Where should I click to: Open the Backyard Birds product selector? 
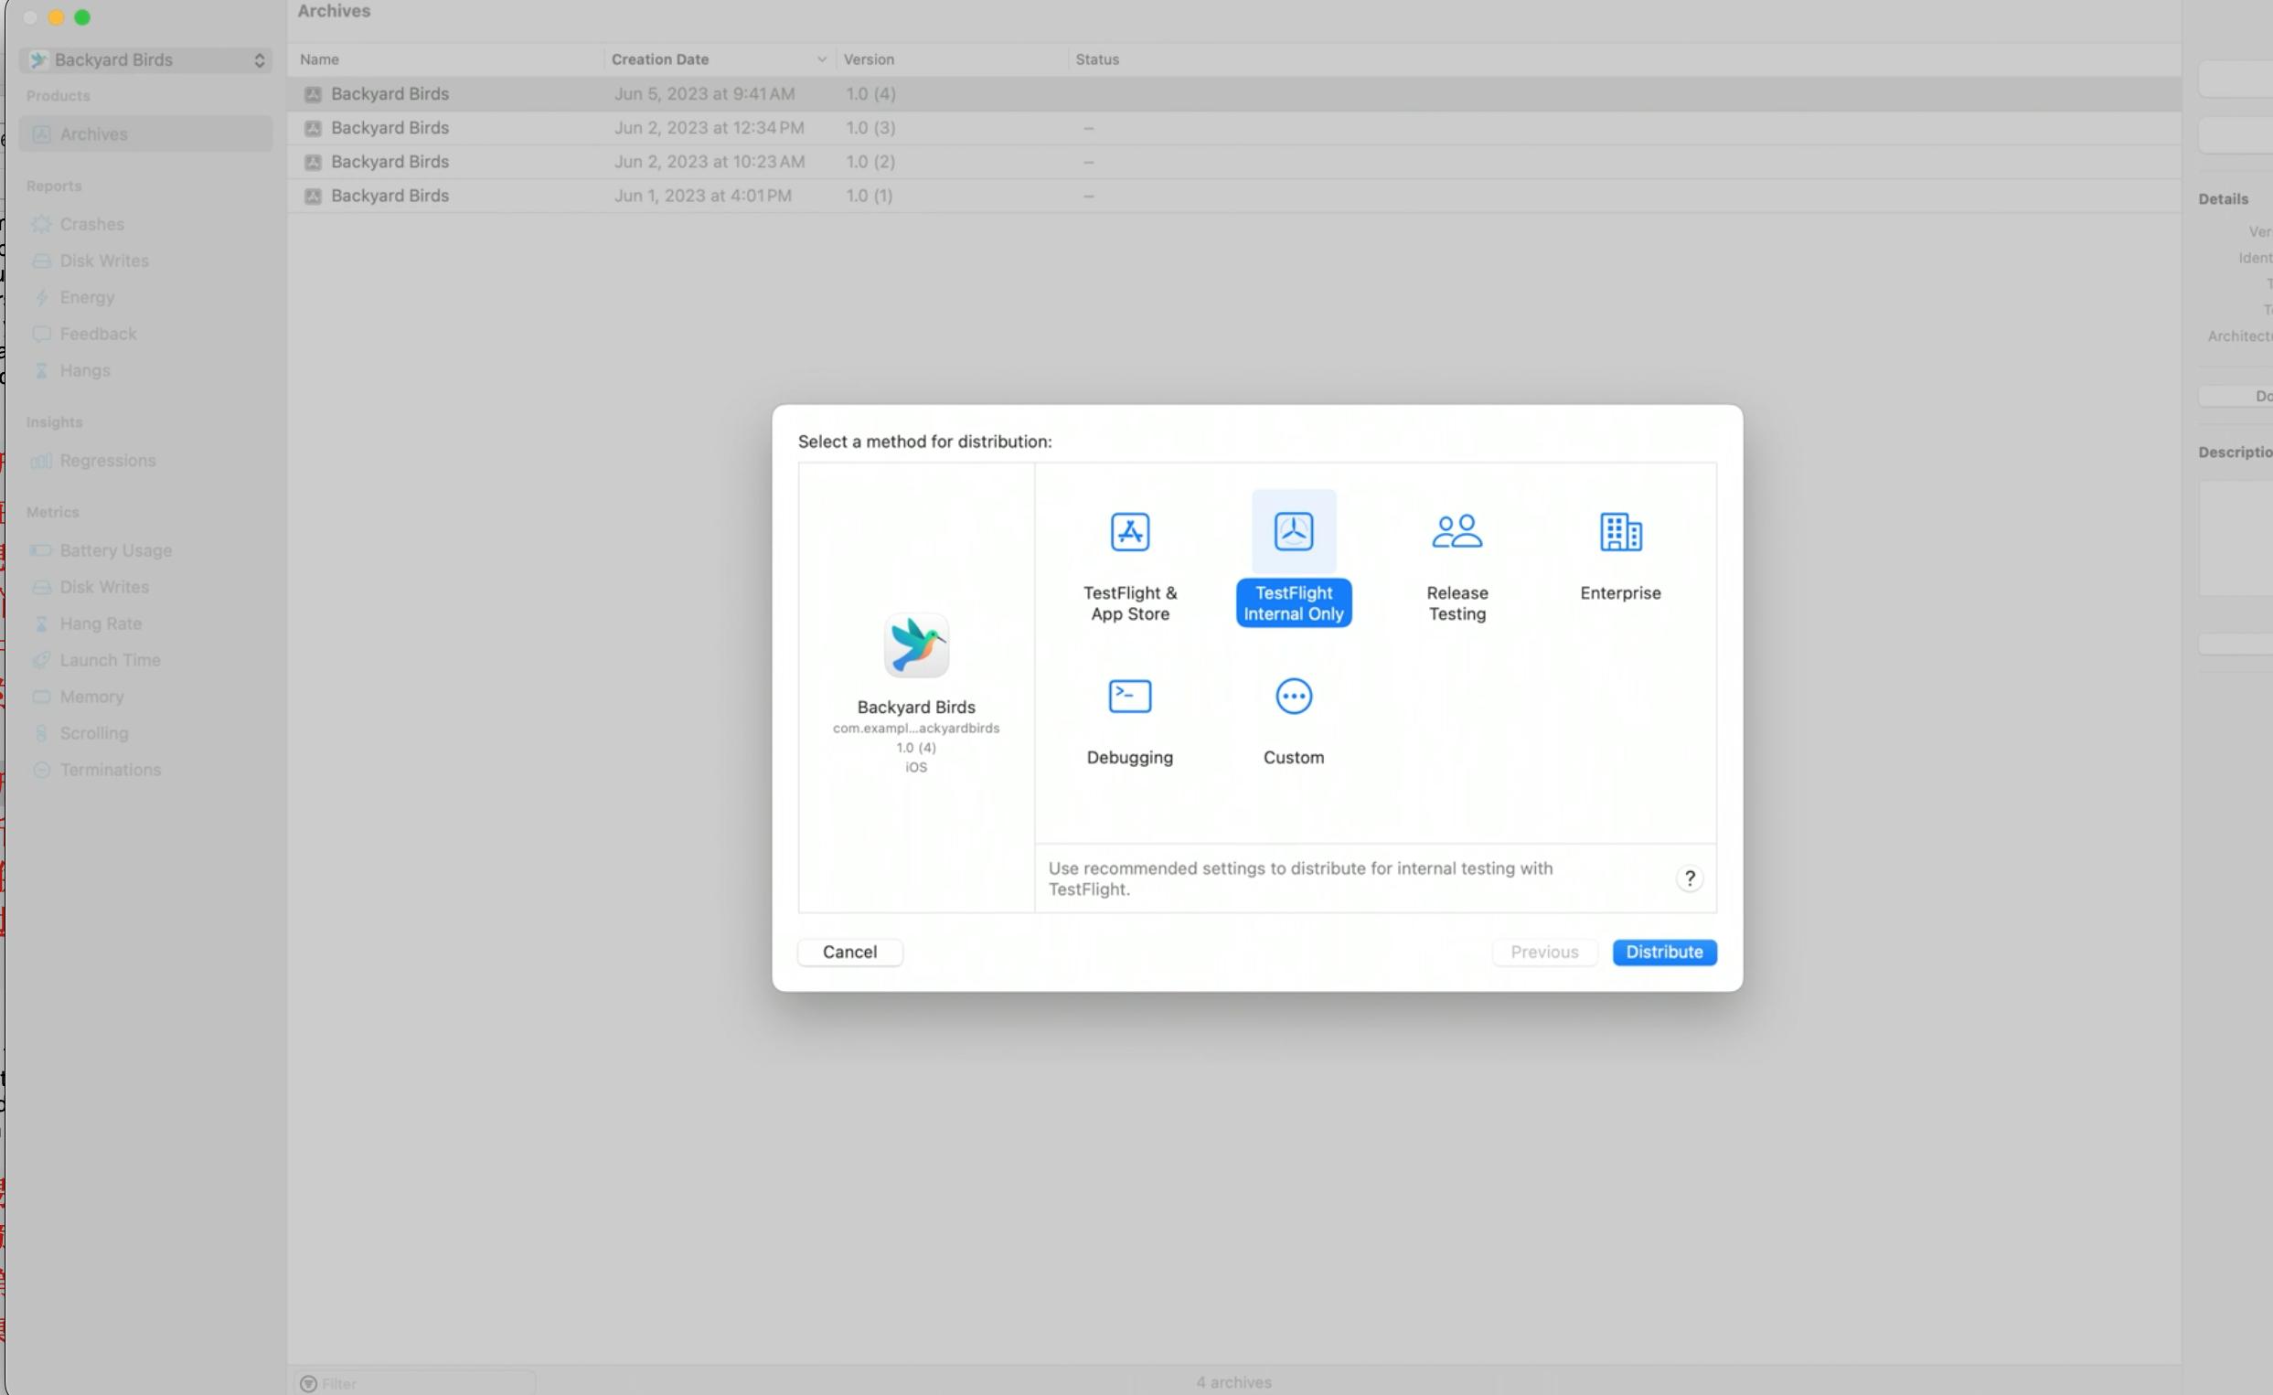pos(144,59)
